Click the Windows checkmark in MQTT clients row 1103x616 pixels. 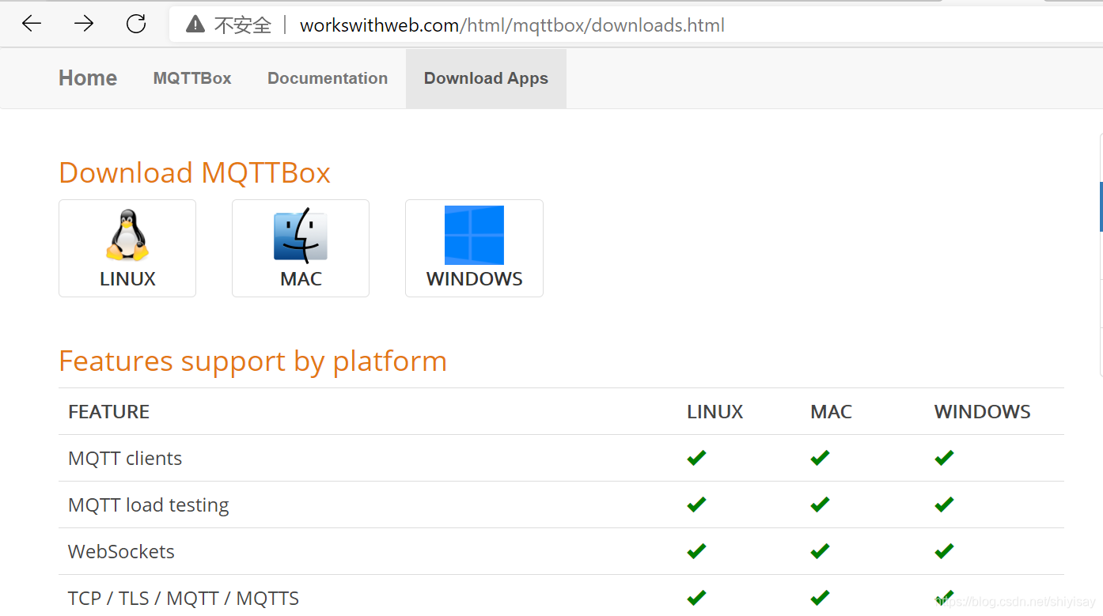[944, 458]
